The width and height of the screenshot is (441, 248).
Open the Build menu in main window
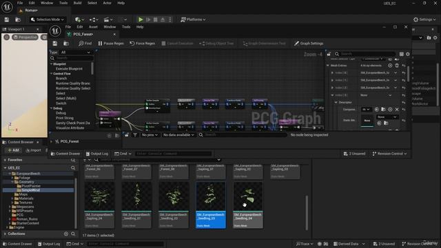pos(77,3)
